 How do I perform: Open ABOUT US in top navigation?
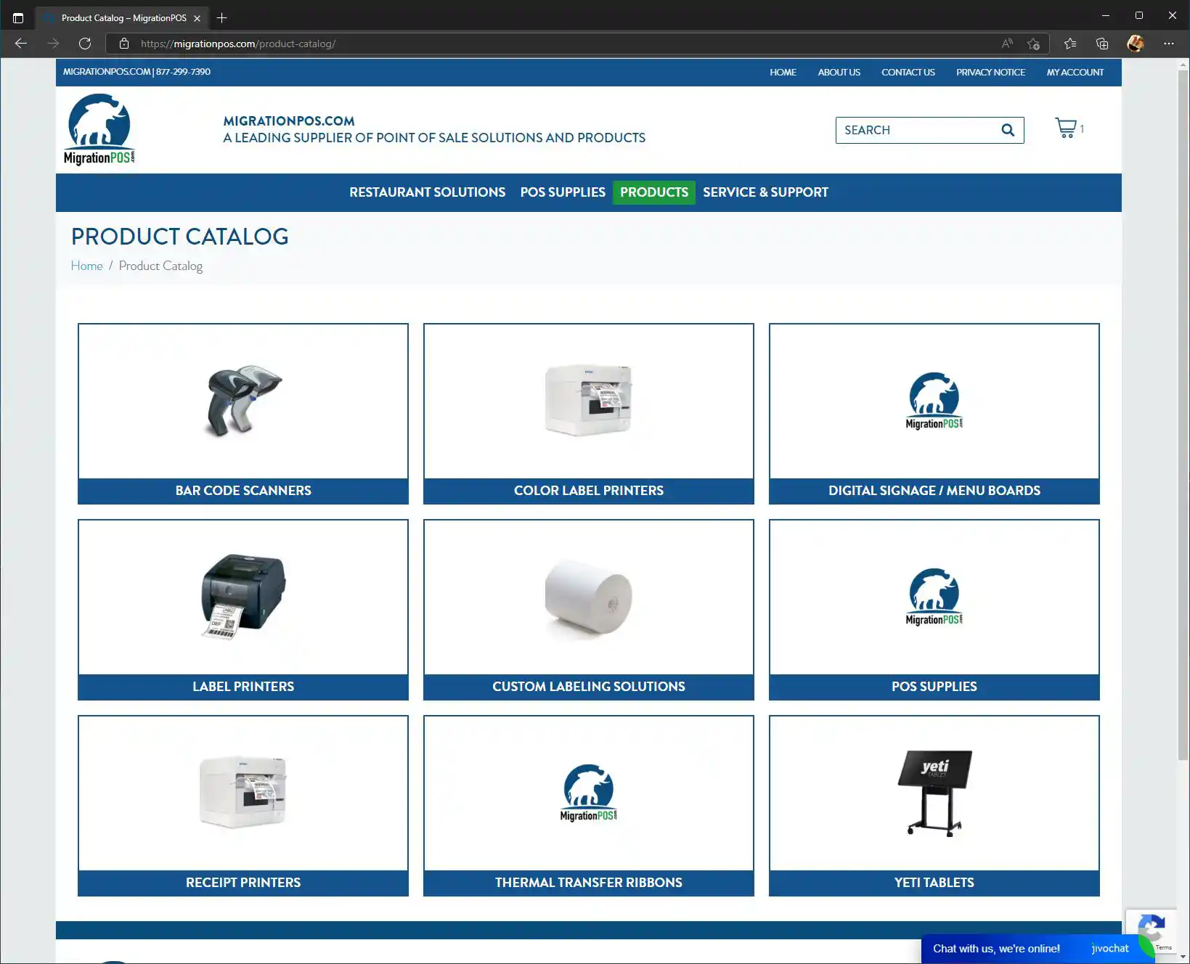839,72
